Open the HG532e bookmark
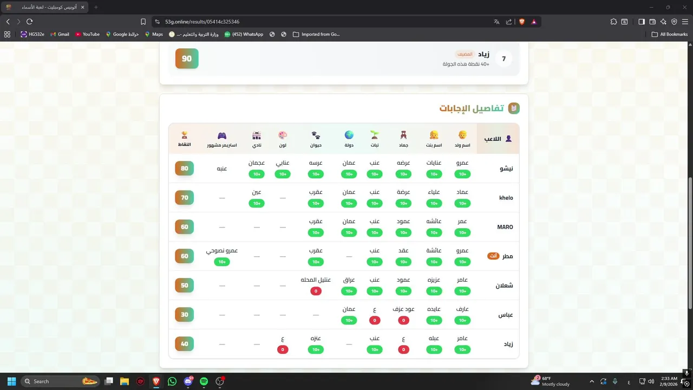Viewport: 693px width, 390px height. click(x=32, y=34)
